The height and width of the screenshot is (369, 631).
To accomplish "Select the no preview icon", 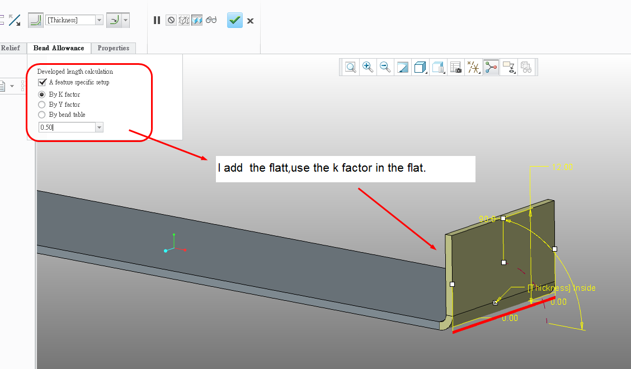I will click(x=171, y=20).
